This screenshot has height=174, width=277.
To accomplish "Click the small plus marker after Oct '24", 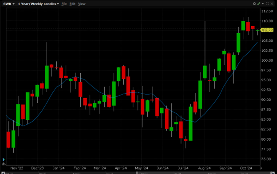I will click(261, 168).
